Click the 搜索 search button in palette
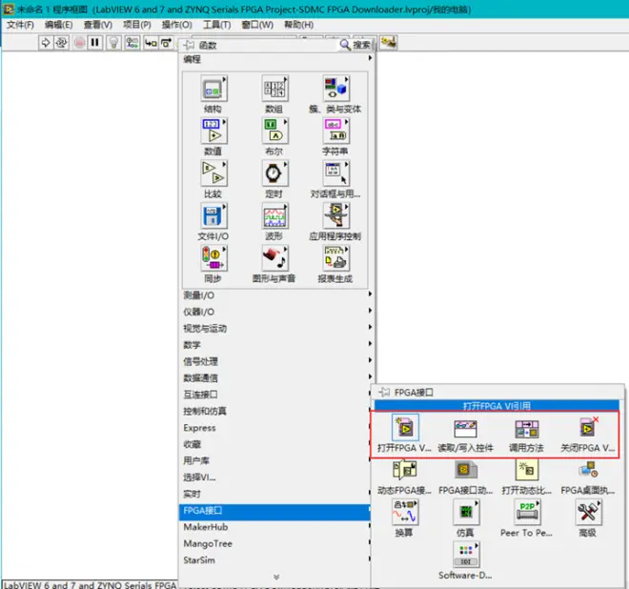Image resolution: width=629 pixels, height=589 pixels. (x=355, y=45)
